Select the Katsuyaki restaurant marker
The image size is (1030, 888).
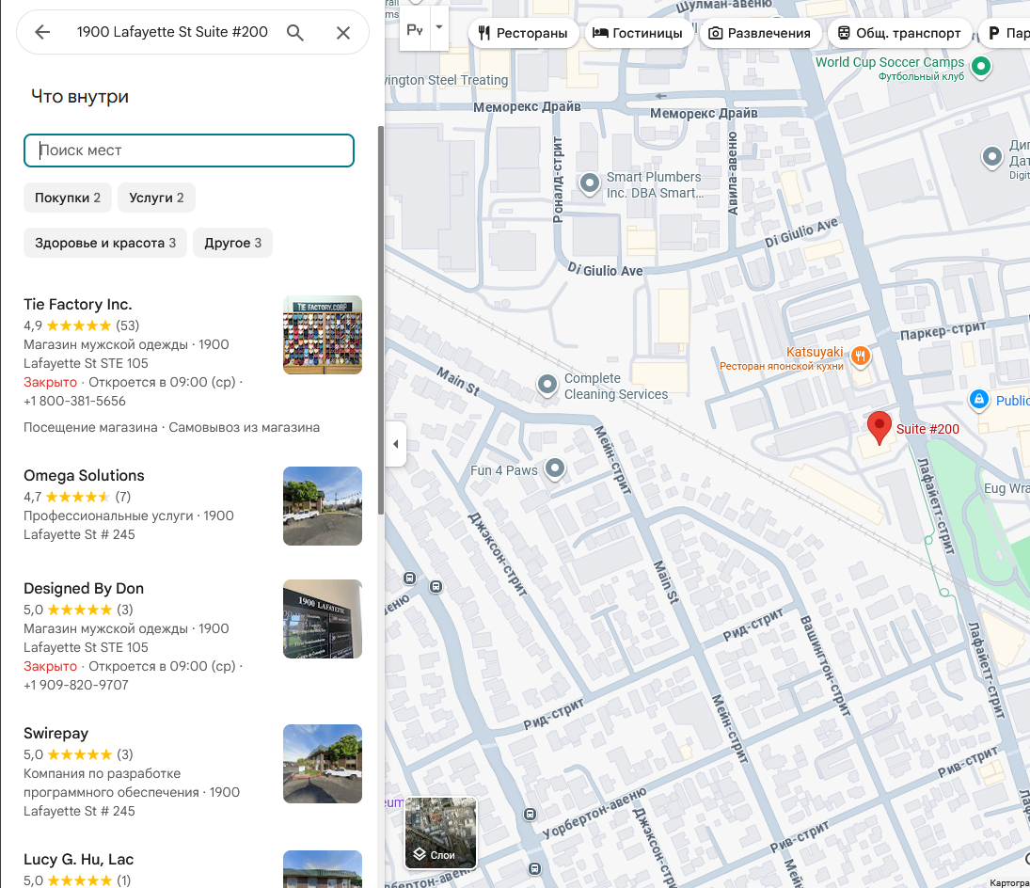pos(859,357)
